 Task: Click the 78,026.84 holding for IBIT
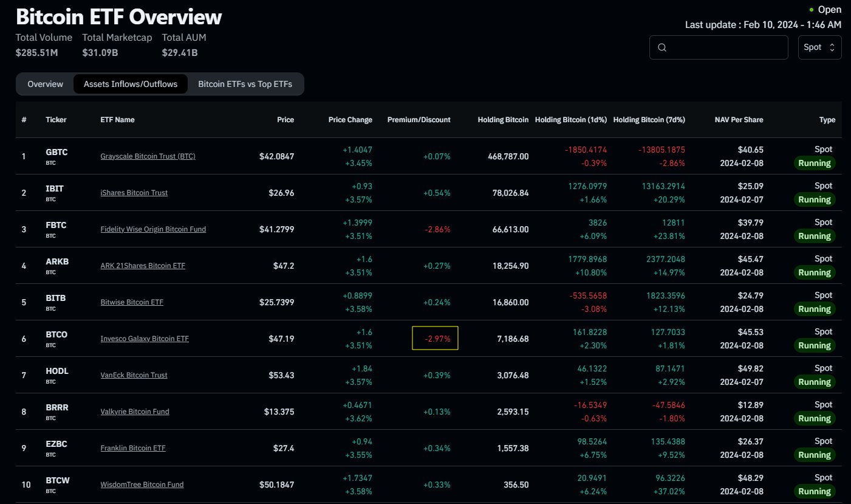pyautogui.click(x=510, y=193)
